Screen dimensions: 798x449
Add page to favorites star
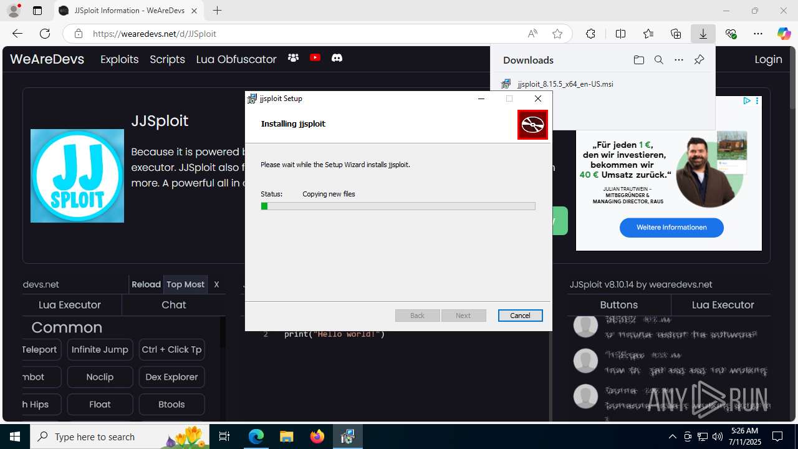click(557, 34)
